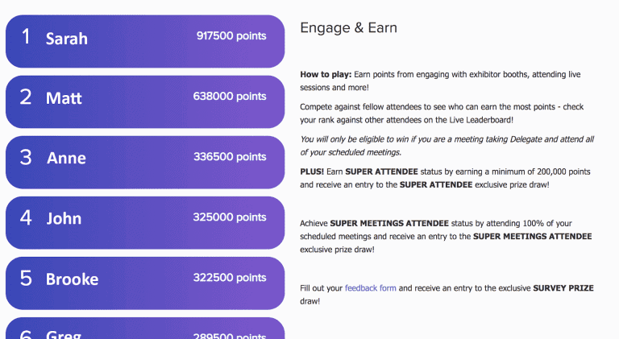Viewport: 619px width, 339px height.
Task: Select Brooke's fifth place leaderboard card
Action: point(145,282)
